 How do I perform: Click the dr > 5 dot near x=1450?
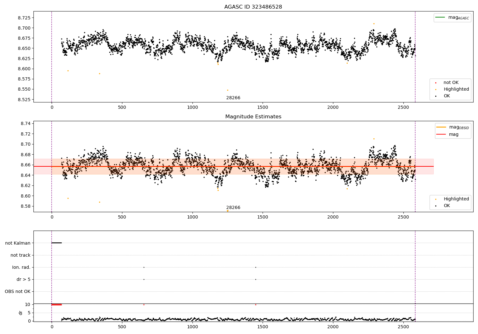[x=256, y=279]
